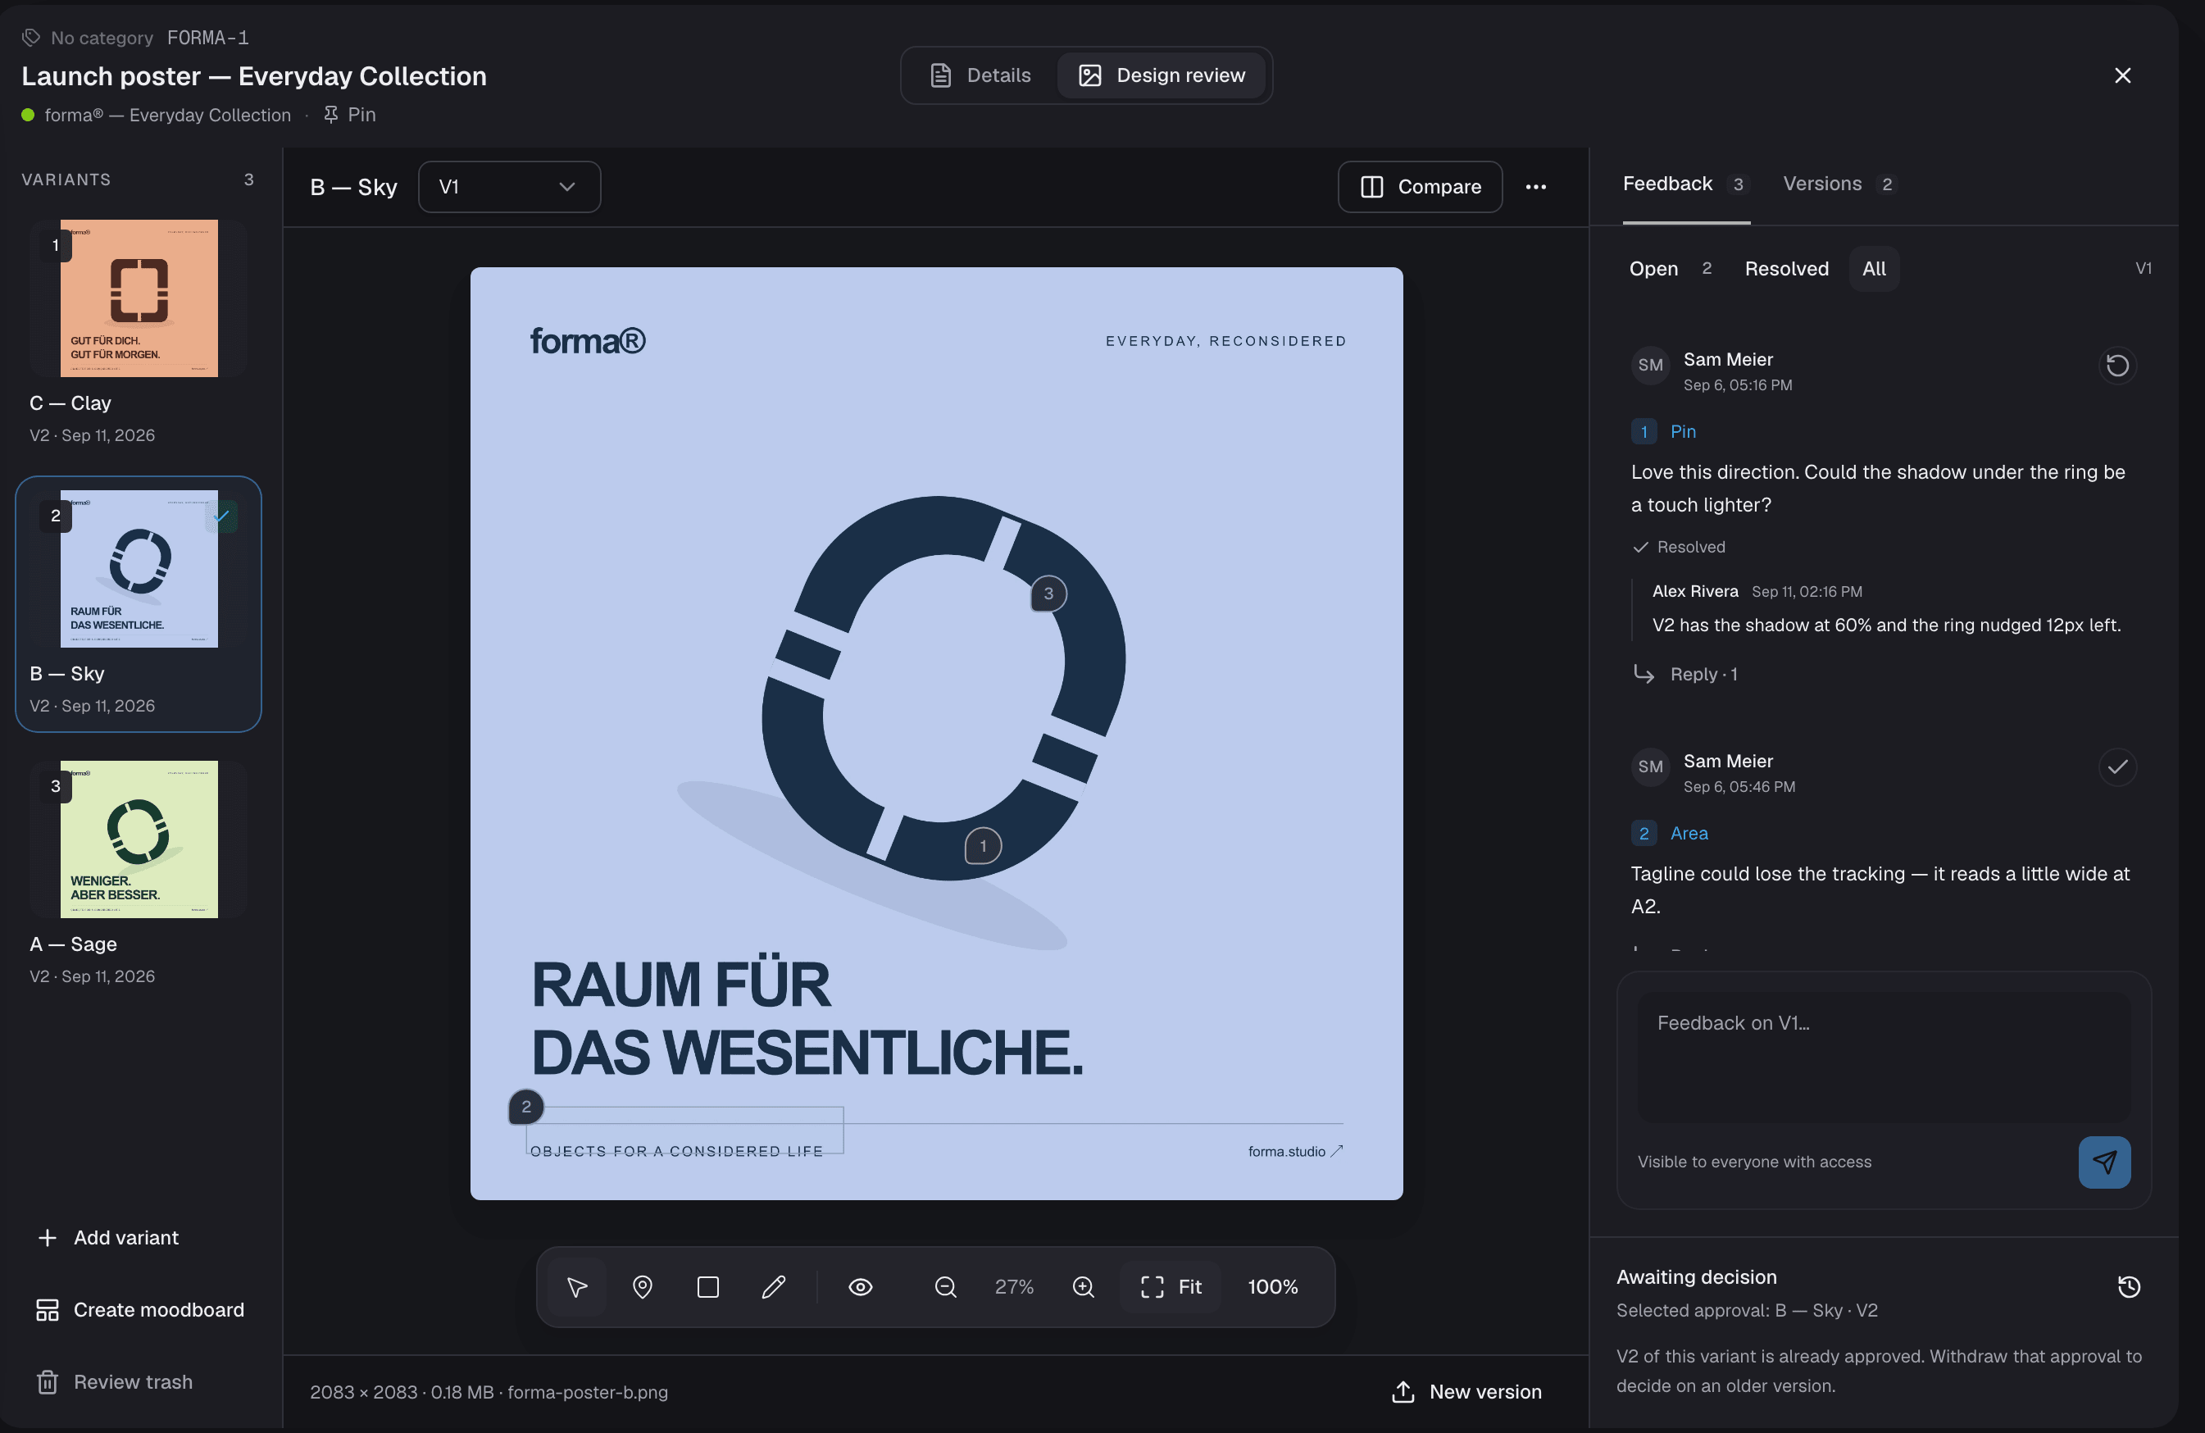Open the more options ellipsis menu
This screenshot has width=2205, height=1433.
point(1536,187)
